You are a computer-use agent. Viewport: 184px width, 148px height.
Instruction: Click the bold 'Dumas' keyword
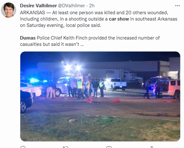tap(28, 38)
